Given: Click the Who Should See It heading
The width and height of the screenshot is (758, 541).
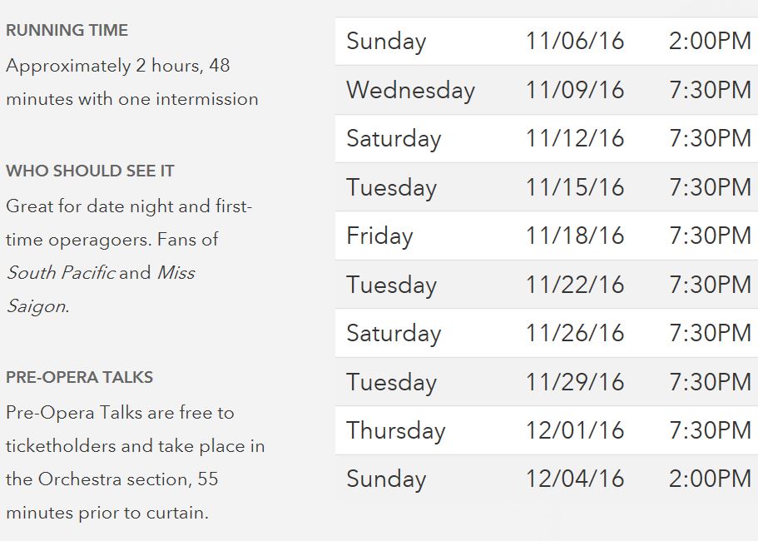Looking at the screenshot, I should pyautogui.click(x=90, y=171).
